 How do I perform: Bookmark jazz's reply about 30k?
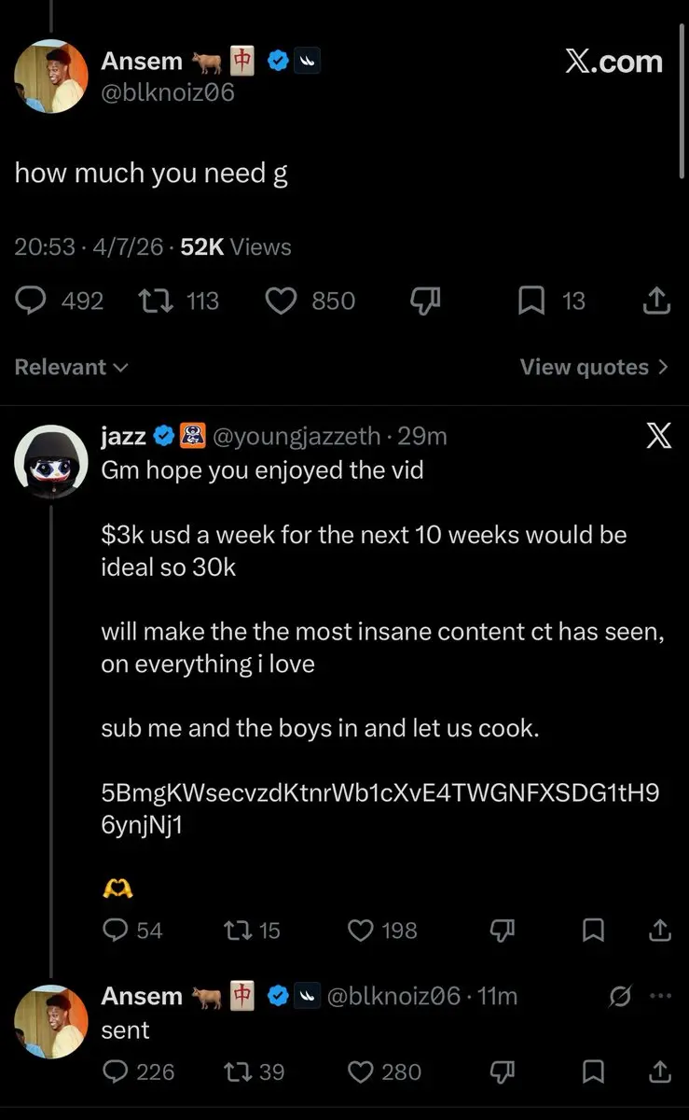tap(592, 931)
